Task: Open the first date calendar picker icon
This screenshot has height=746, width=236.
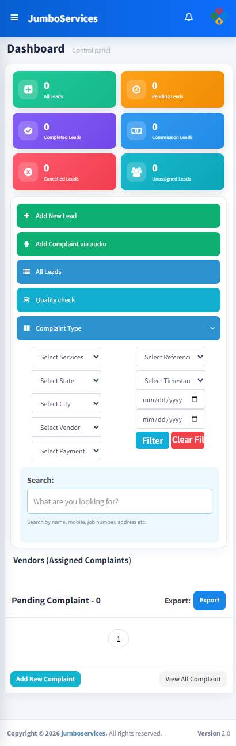Action: [x=195, y=399]
